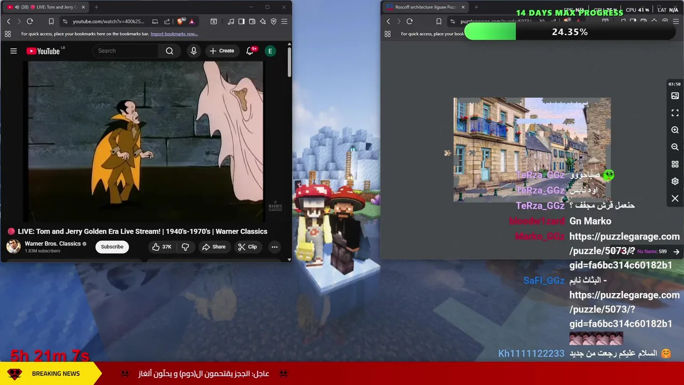
Task: Open a new tab in puzzle window
Action: pos(476,7)
